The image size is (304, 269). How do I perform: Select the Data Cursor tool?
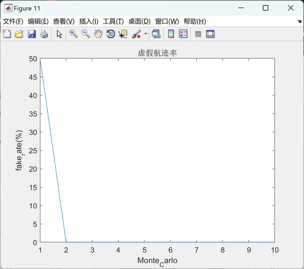coord(123,34)
